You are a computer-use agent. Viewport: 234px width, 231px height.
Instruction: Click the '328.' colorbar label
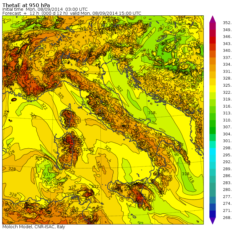pos(227,78)
